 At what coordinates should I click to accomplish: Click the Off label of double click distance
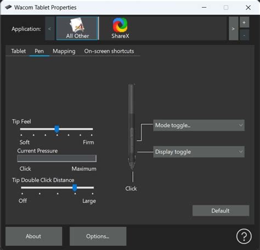[x=22, y=201]
